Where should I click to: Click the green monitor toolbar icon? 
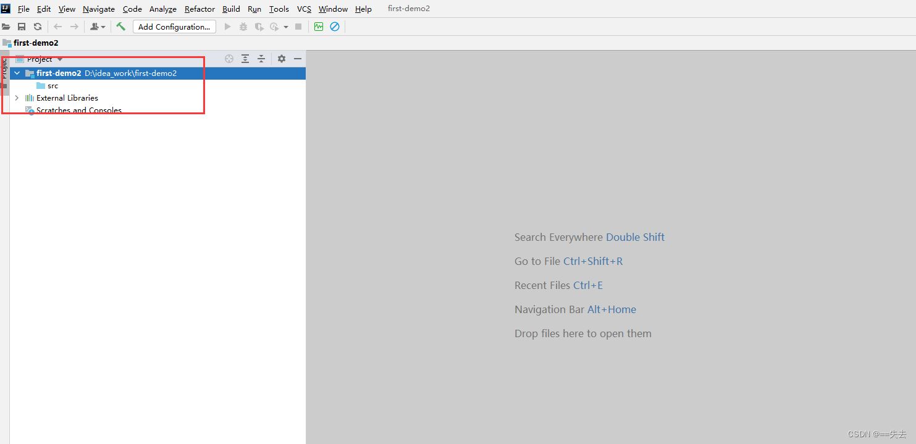pyautogui.click(x=319, y=27)
